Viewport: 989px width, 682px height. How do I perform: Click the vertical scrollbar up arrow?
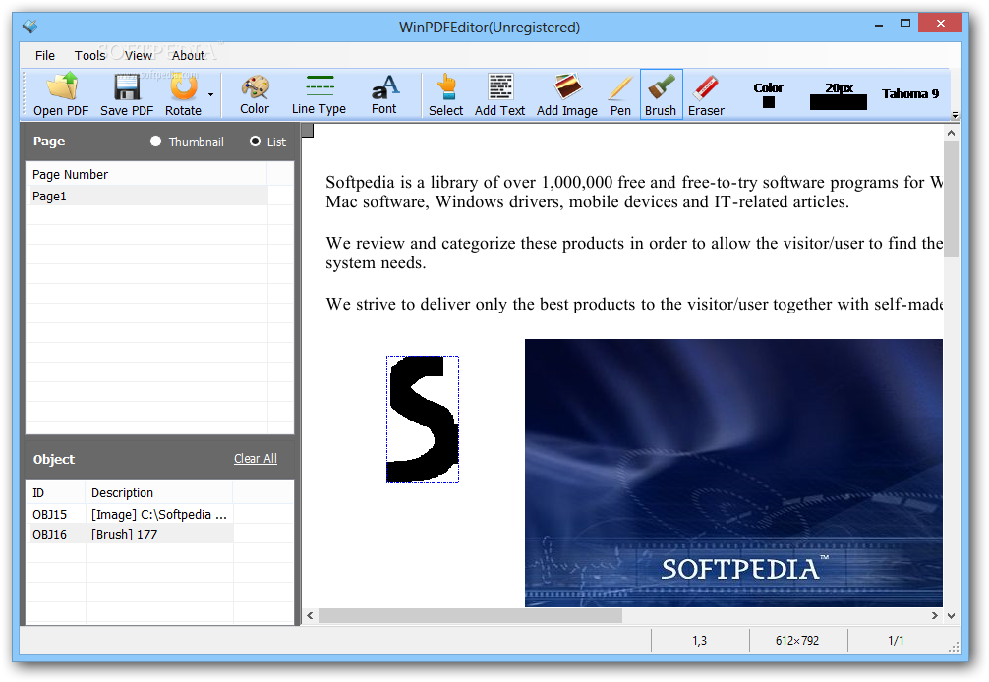pos(952,133)
